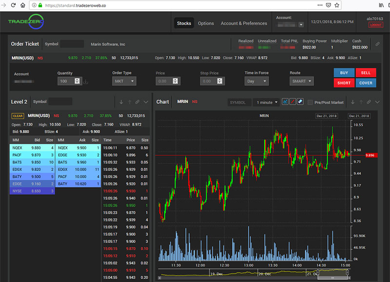390x282 pixels.
Task: Click the link icon next to Cash balance
Action: point(378,44)
